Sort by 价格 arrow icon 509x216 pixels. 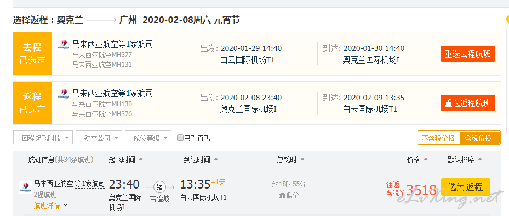pyautogui.click(x=426, y=160)
